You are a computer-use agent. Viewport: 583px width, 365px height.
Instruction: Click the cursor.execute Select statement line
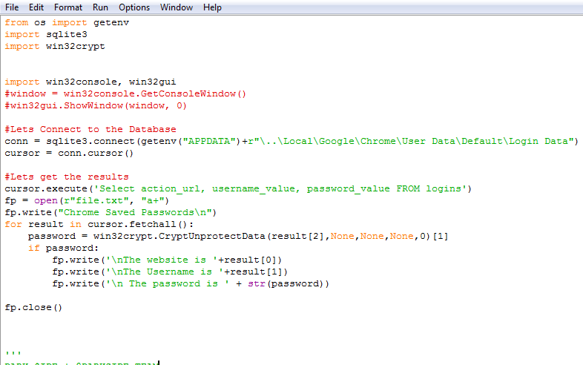(238, 188)
